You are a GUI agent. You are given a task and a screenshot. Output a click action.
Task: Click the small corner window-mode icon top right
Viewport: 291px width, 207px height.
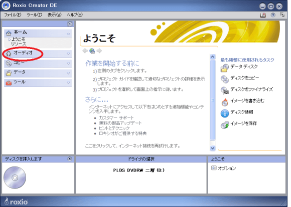pos(282,15)
